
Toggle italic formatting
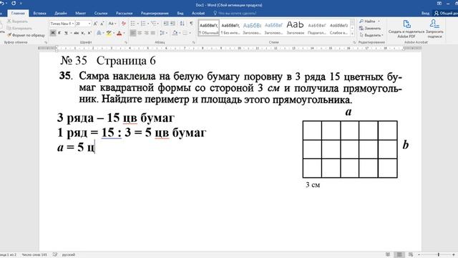tap(59, 33)
